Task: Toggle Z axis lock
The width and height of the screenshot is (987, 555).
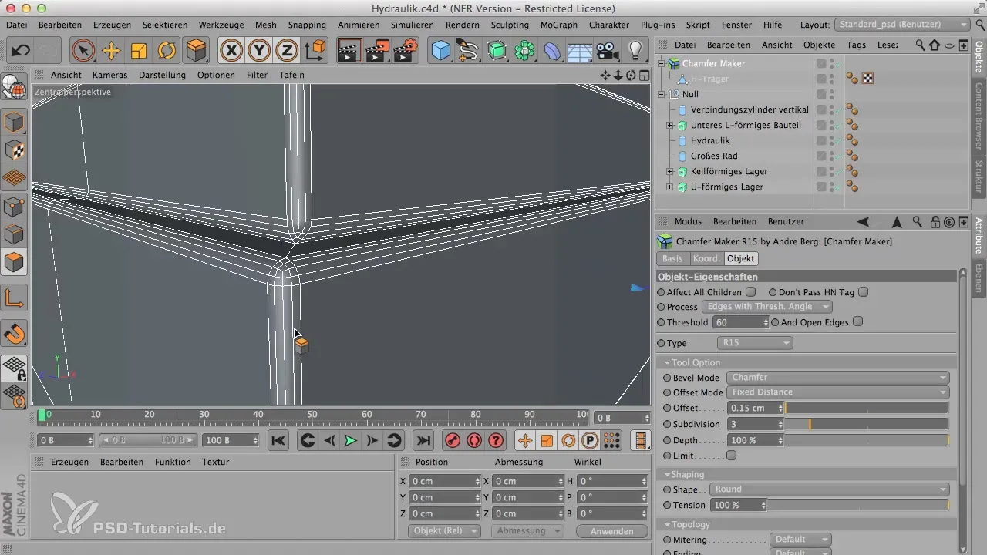Action: coord(287,51)
